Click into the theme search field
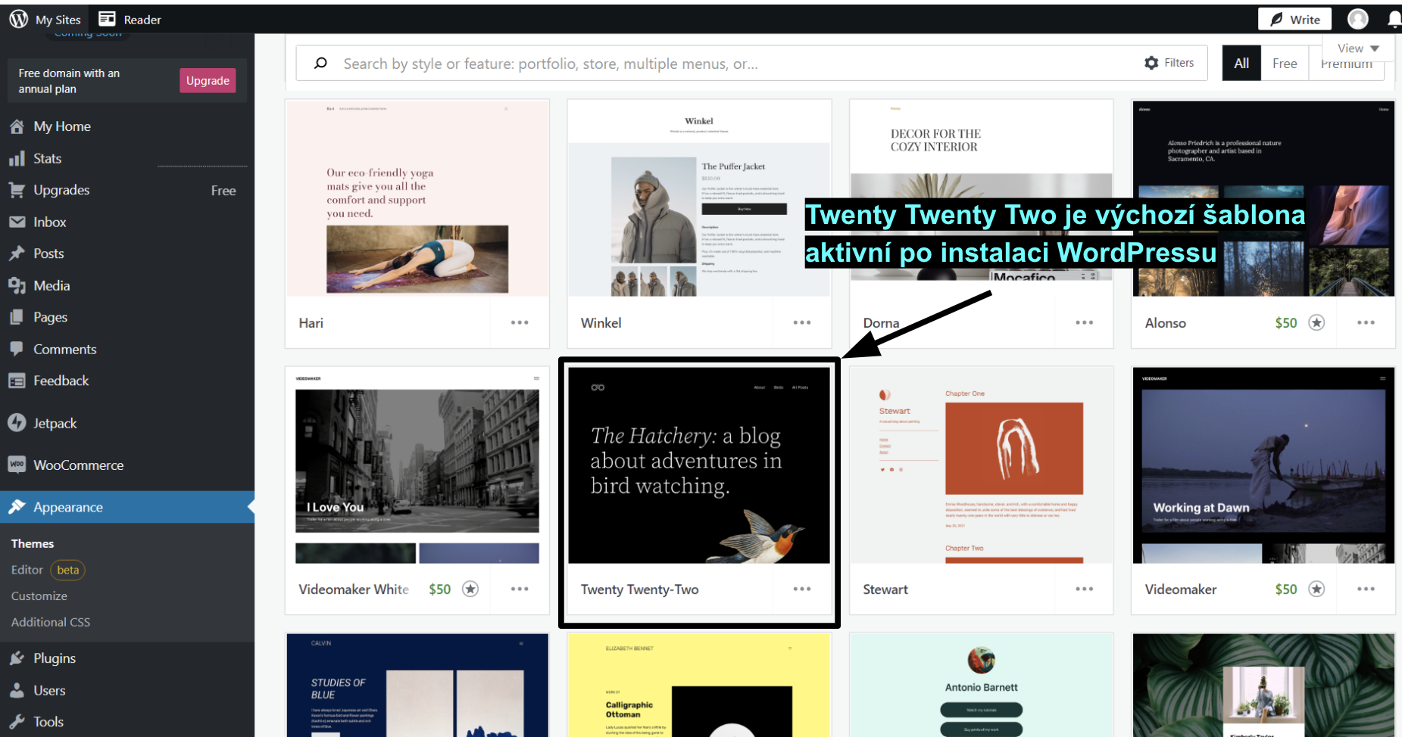Viewport: 1402px width, 737px height. tap(738, 64)
